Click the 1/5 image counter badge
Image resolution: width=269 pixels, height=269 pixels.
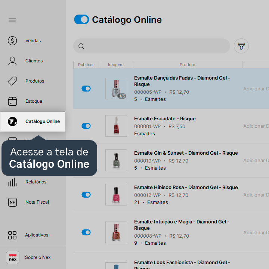[122, 96]
